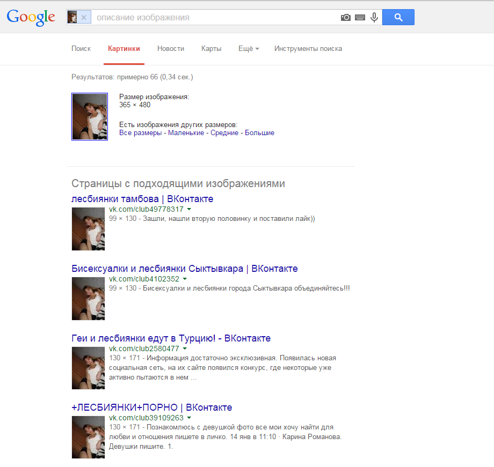The image size is (494, 467).
Task: Switch to the Поиск tab
Action: [x=81, y=48]
